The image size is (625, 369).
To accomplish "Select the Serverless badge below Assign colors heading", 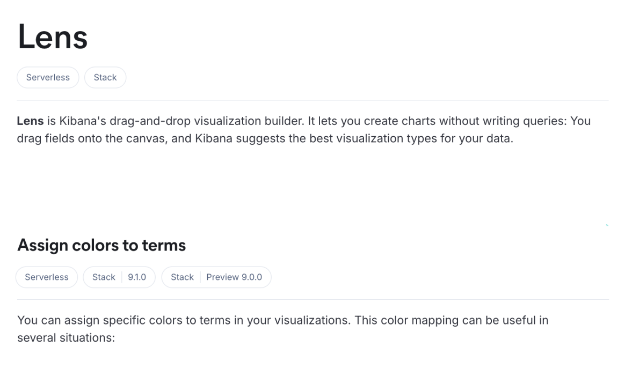I will (x=47, y=277).
